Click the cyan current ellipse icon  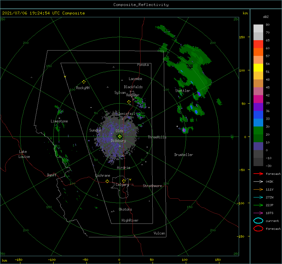(258, 221)
